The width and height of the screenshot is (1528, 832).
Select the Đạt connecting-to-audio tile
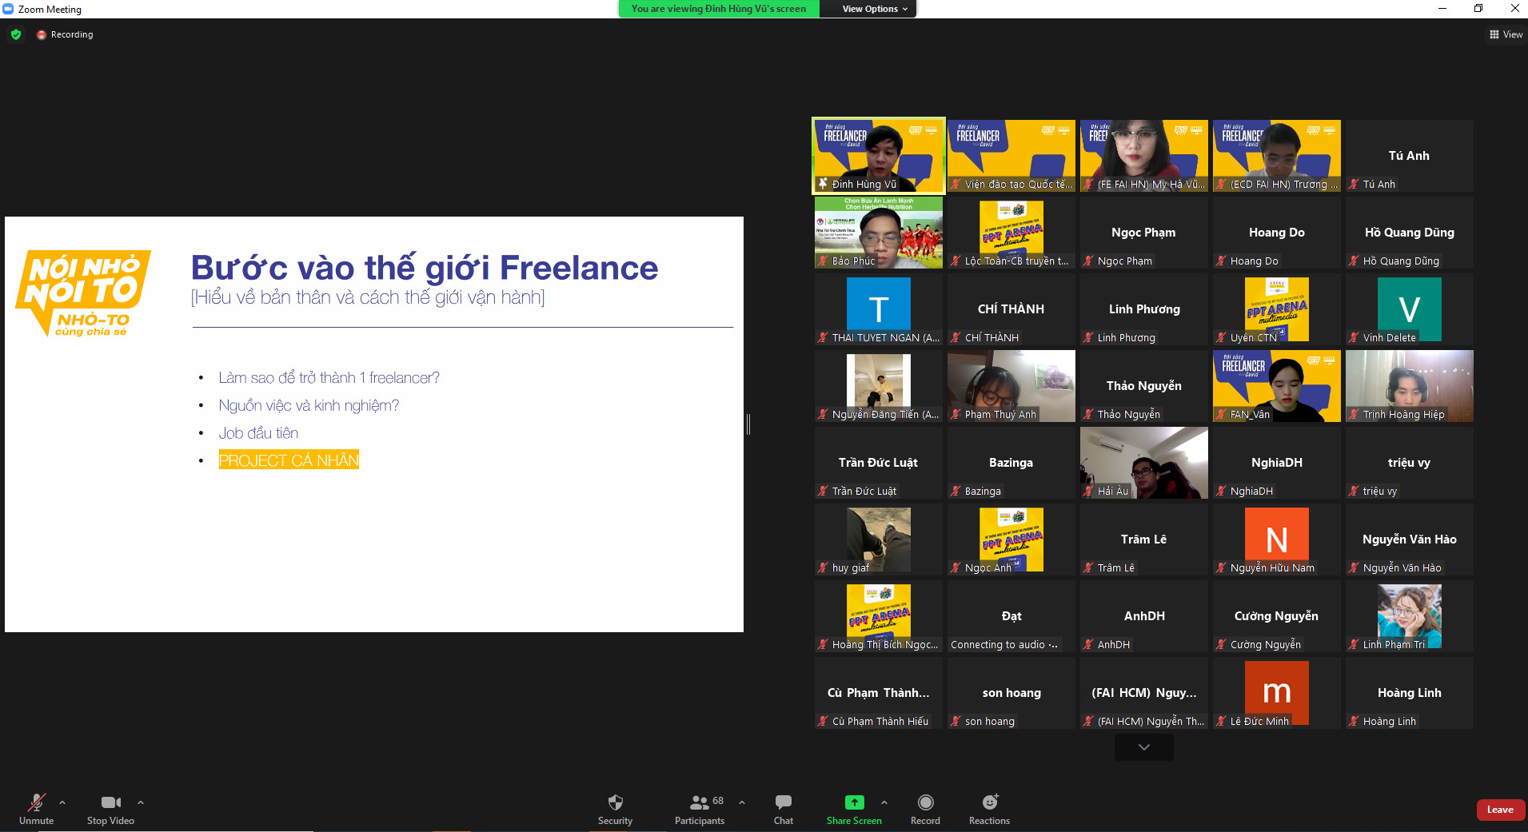click(x=1011, y=616)
